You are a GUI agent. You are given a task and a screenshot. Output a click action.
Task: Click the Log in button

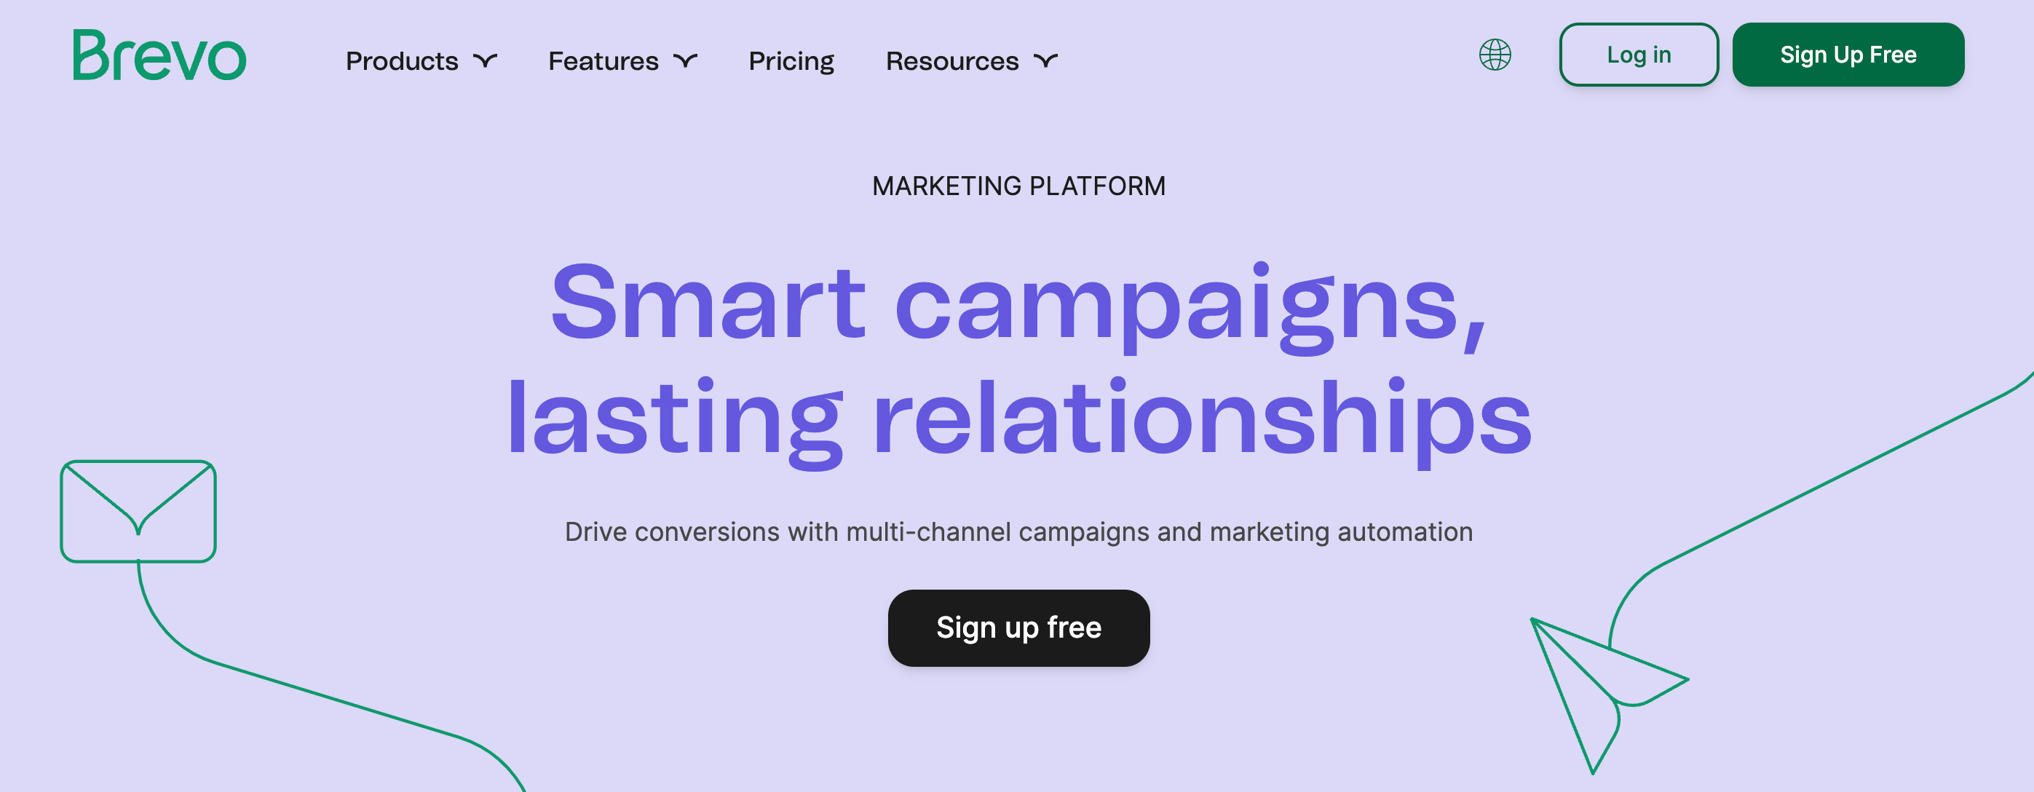pos(1639,55)
